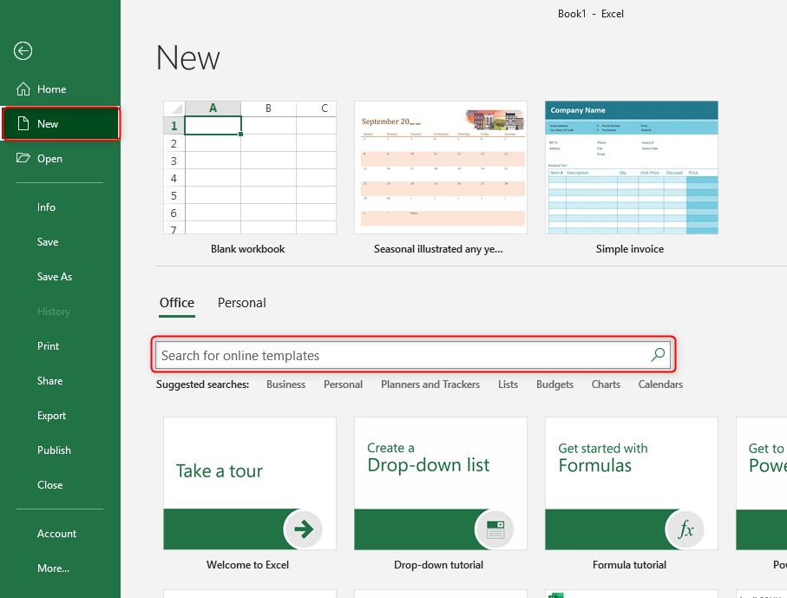Open the Simple invoice template
Viewport: 787px width, 598px height.
[631, 168]
